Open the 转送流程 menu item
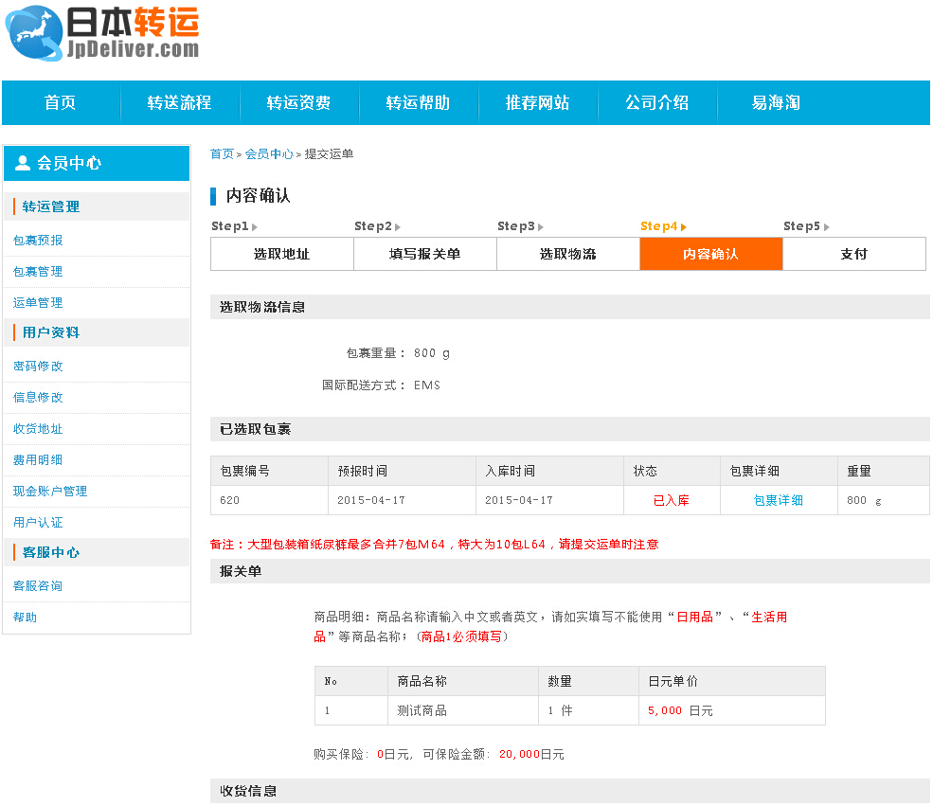 [x=180, y=102]
